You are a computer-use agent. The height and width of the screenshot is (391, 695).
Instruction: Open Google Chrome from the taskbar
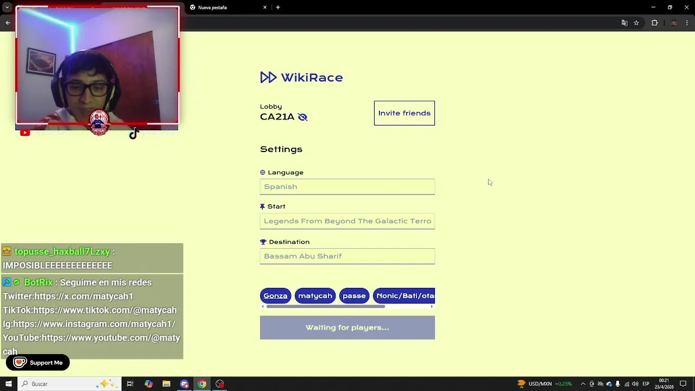point(202,384)
